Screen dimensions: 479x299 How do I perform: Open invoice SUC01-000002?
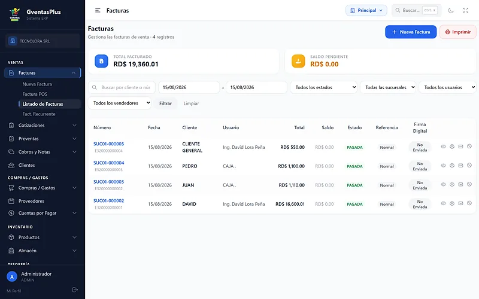coord(109,200)
